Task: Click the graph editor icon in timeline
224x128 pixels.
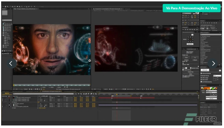Action: [x=96, y=94]
